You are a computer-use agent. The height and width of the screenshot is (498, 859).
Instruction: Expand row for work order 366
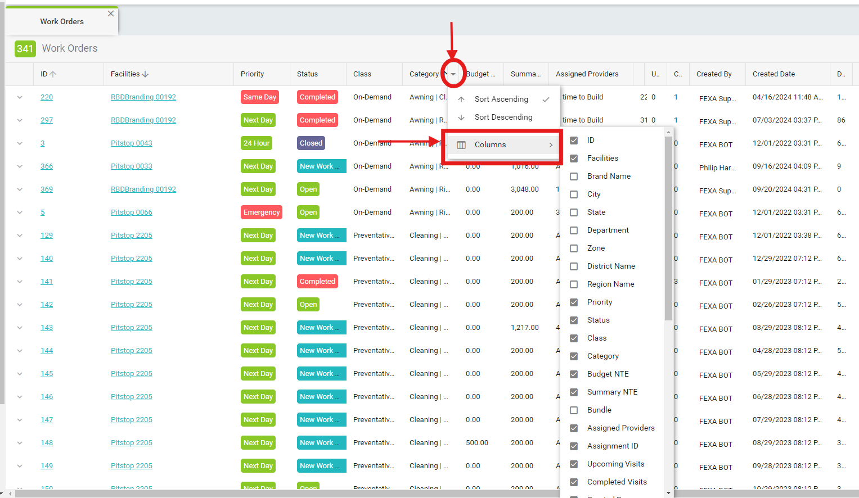tap(20, 166)
